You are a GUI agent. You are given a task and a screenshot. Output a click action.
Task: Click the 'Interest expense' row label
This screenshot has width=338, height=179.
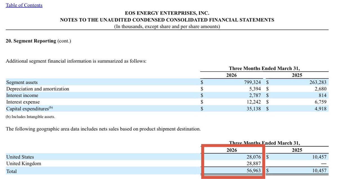tap(23, 102)
